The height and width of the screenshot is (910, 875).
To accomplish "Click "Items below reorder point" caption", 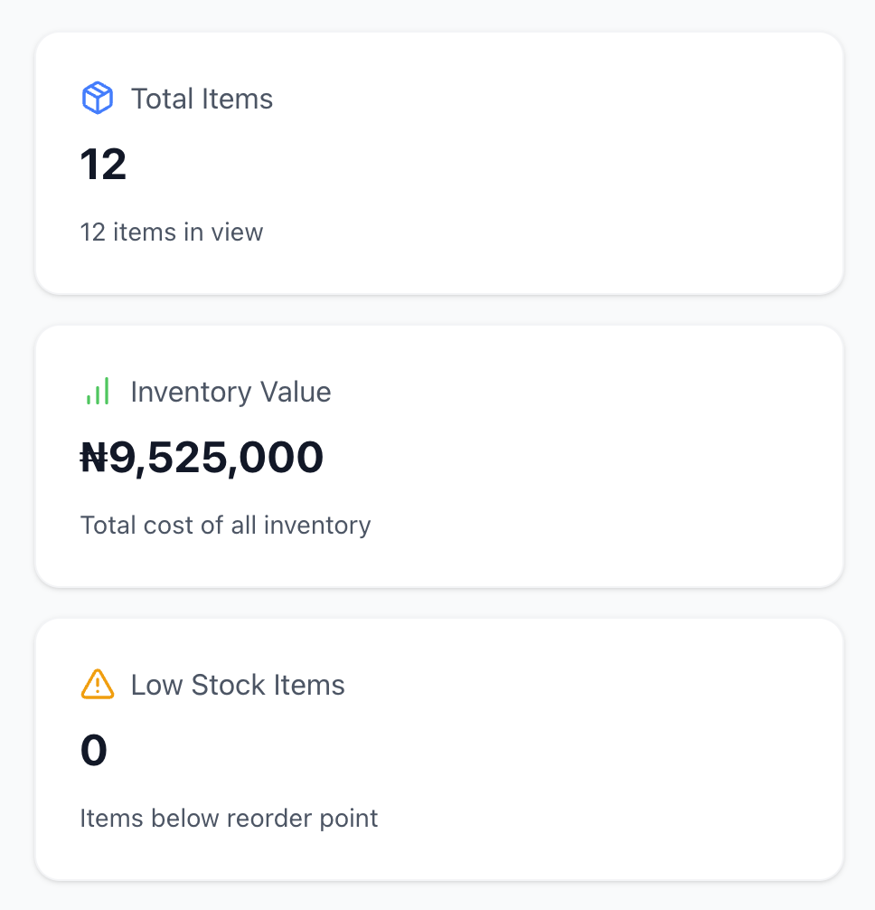I will tap(229, 819).
